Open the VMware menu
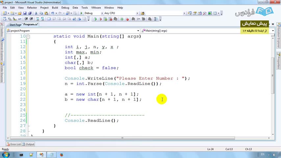 (96, 8)
